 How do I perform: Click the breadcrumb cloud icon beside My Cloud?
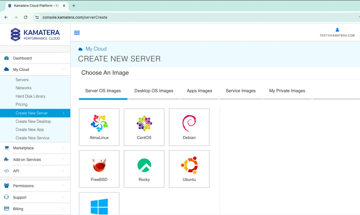tap(81, 49)
